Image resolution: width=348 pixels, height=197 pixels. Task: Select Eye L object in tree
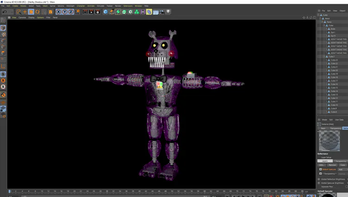click(x=333, y=32)
